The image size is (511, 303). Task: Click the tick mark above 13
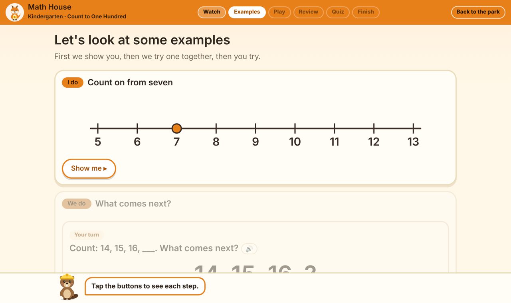tap(413, 128)
